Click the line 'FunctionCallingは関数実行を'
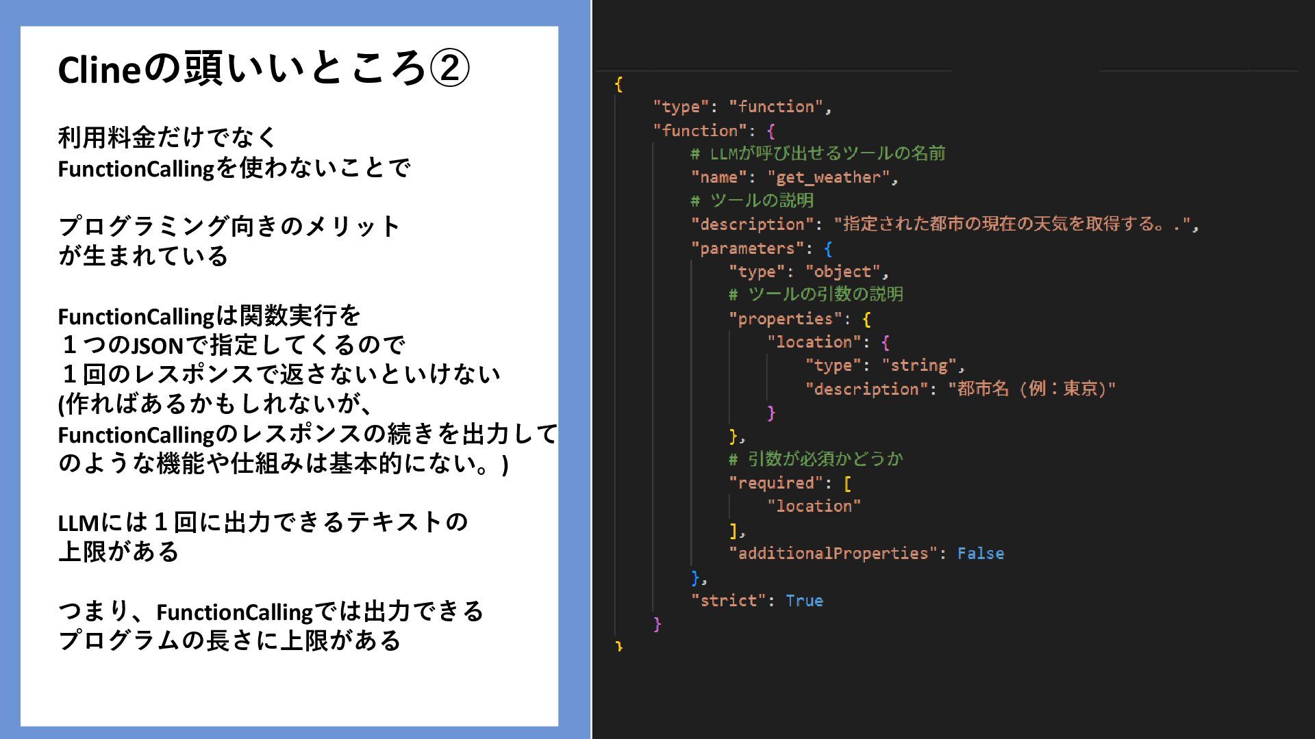Screen dimensions: 1315x739 click(209, 316)
